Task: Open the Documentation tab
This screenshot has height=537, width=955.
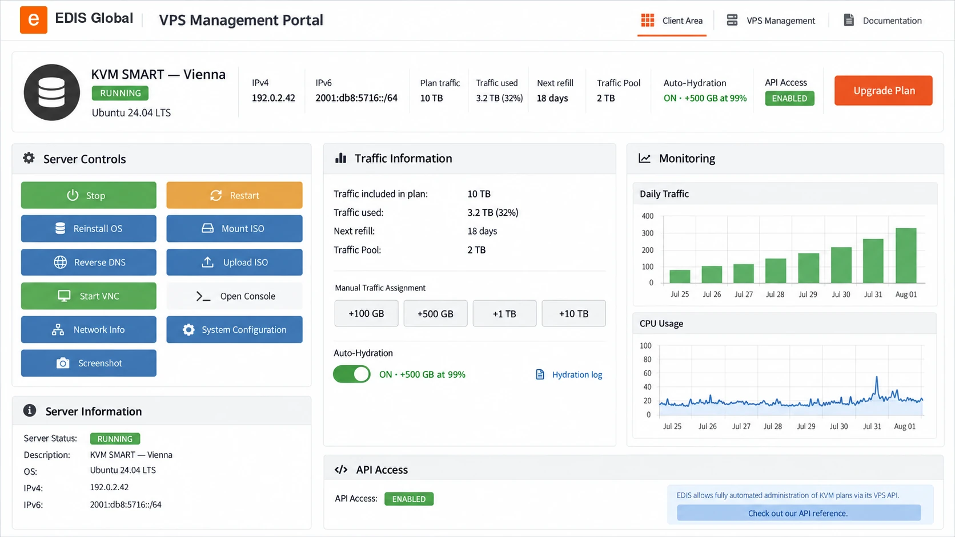Action: pyautogui.click(x=882, y=21)
